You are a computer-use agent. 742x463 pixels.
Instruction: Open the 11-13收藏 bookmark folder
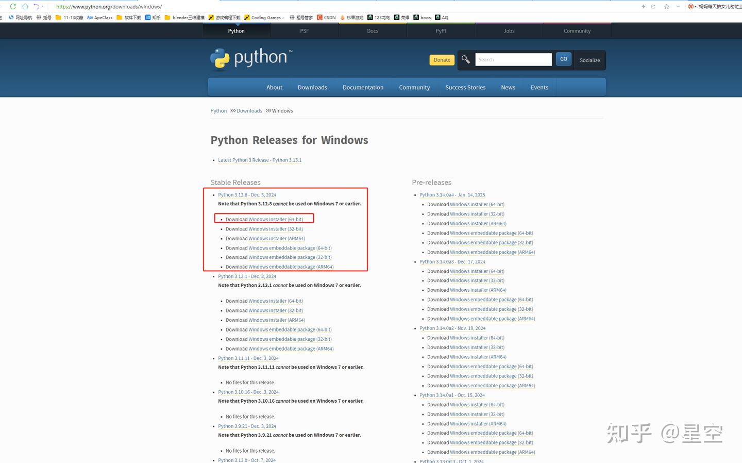[70, 18]
